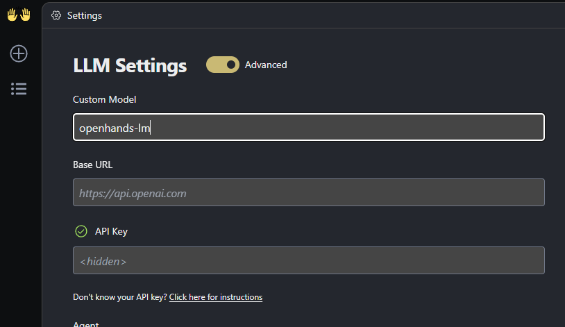Click the LLM Settings heading
565x327 pixels.
(130, 65)
